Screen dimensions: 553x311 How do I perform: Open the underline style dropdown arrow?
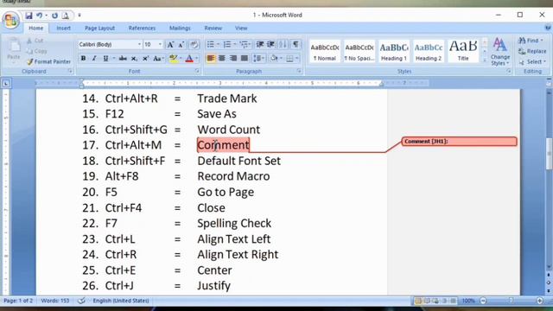click(x=113, y=59)
